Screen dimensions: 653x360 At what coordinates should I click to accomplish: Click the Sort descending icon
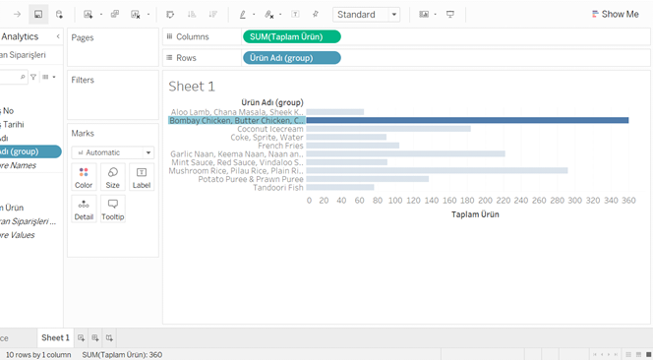coord(213,14)
